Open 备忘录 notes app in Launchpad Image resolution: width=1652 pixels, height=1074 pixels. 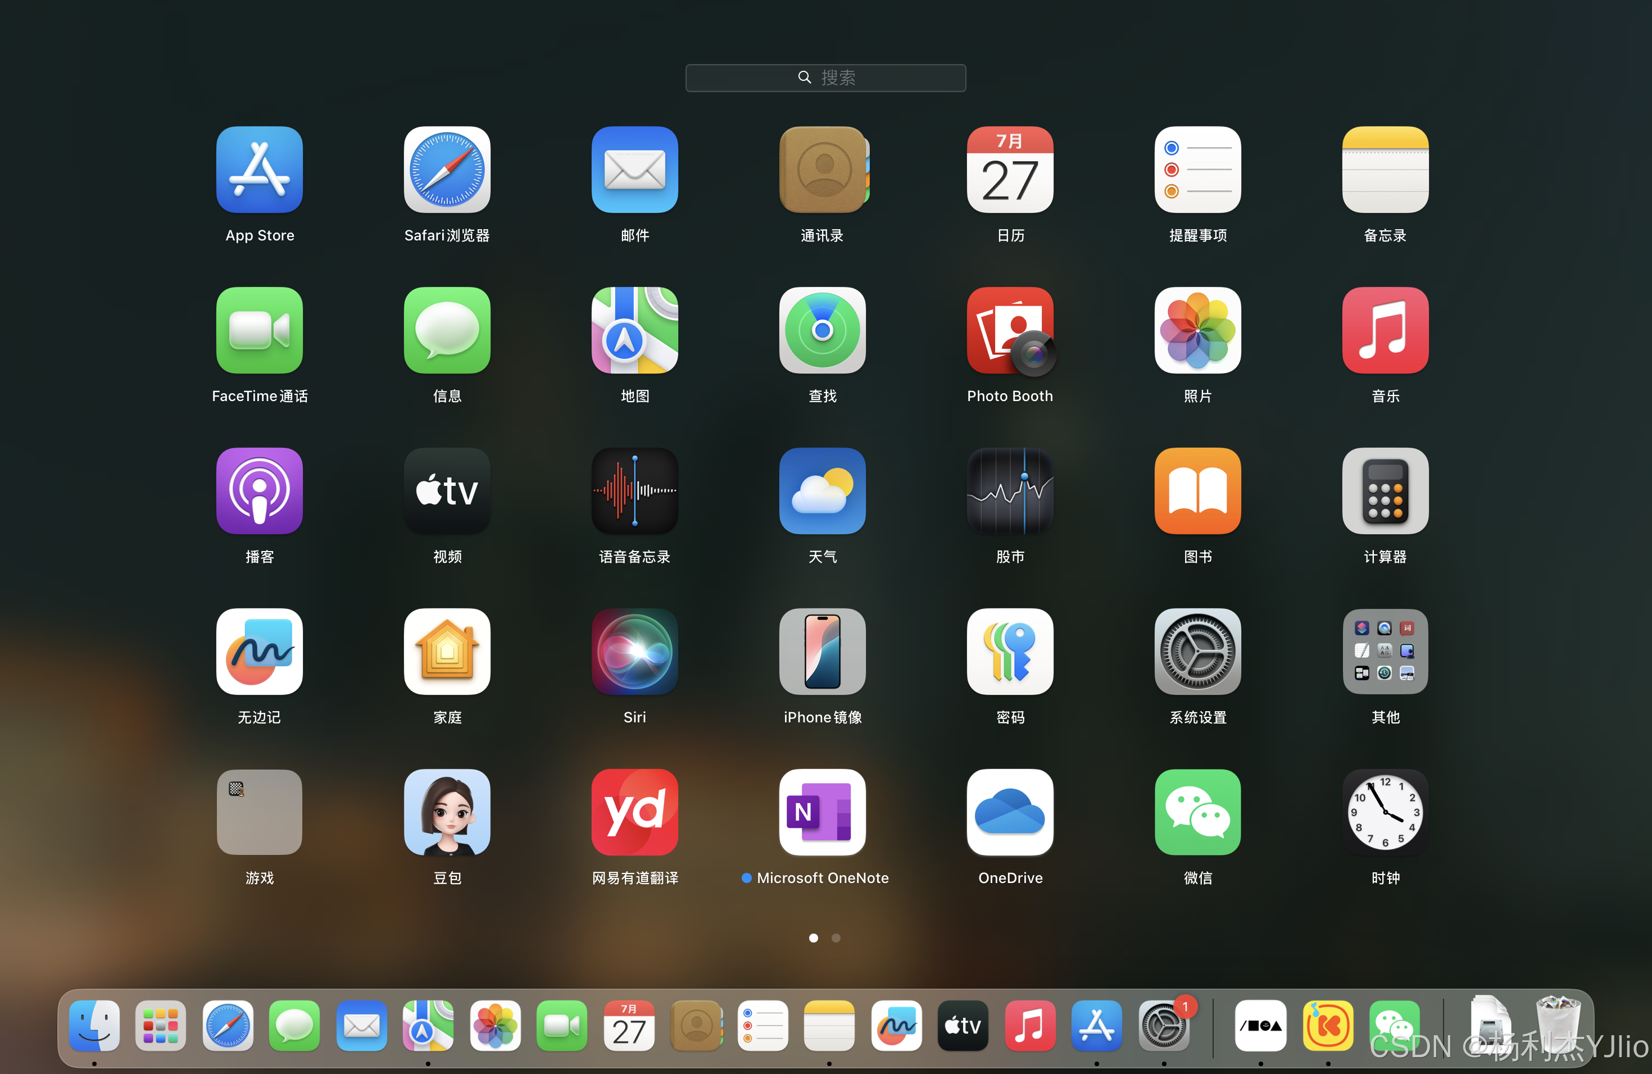pyautogui.click(x=1386, y=170)
